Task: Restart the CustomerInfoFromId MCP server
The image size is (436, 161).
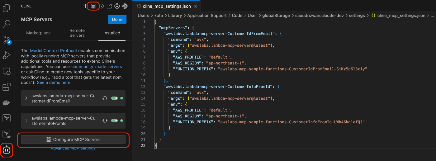Action: pyautogui.click(x=105, y=121)
